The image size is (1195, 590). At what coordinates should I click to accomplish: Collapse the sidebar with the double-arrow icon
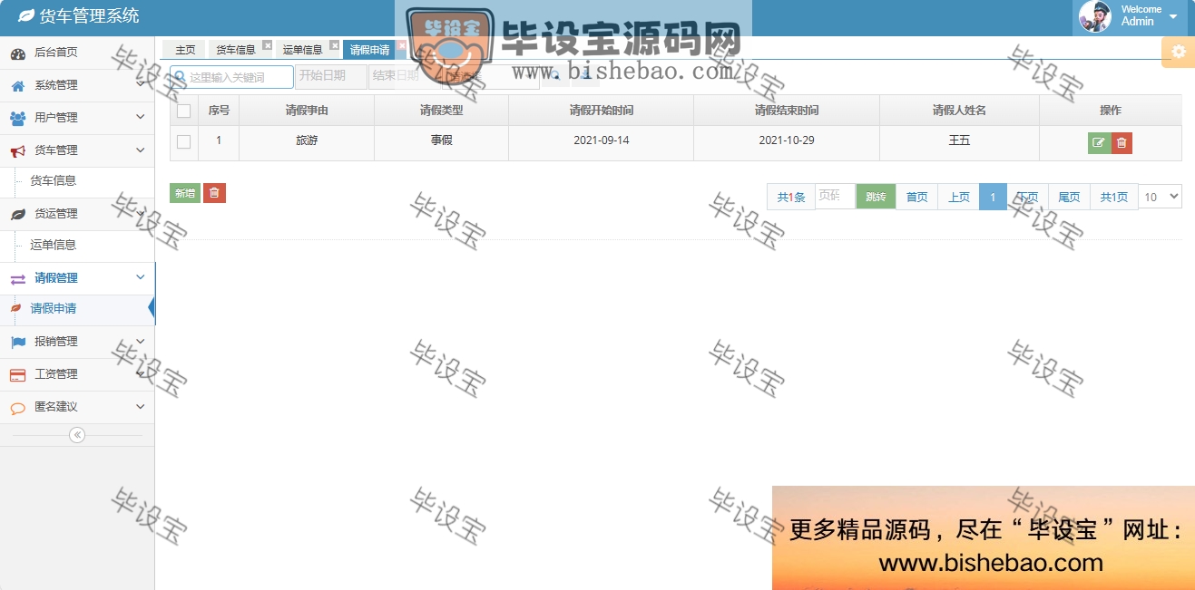pyautogui.click(x=77, y=435)
